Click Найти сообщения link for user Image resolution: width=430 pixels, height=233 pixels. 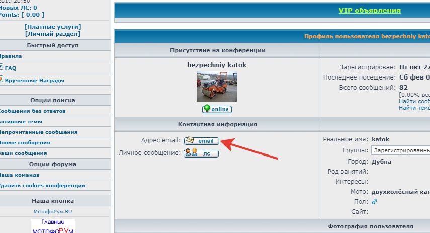click(x=414, y=101)
